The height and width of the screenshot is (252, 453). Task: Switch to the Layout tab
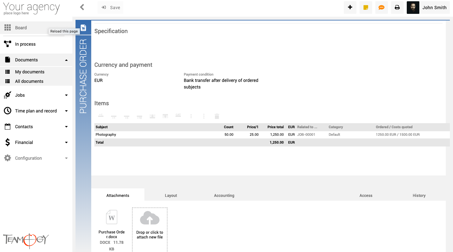171,196
